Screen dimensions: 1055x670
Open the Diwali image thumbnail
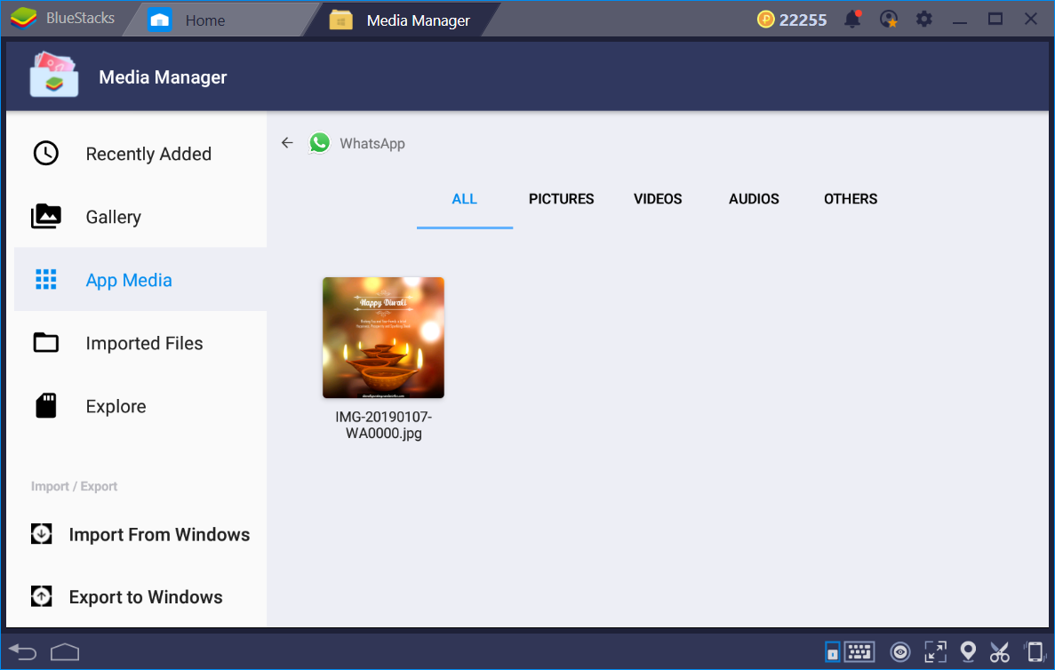coord(383,338)
